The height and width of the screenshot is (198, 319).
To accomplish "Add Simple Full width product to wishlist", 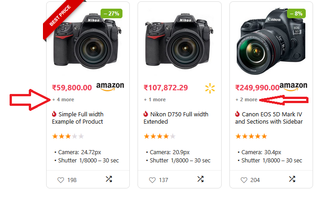I will (61, 180).
